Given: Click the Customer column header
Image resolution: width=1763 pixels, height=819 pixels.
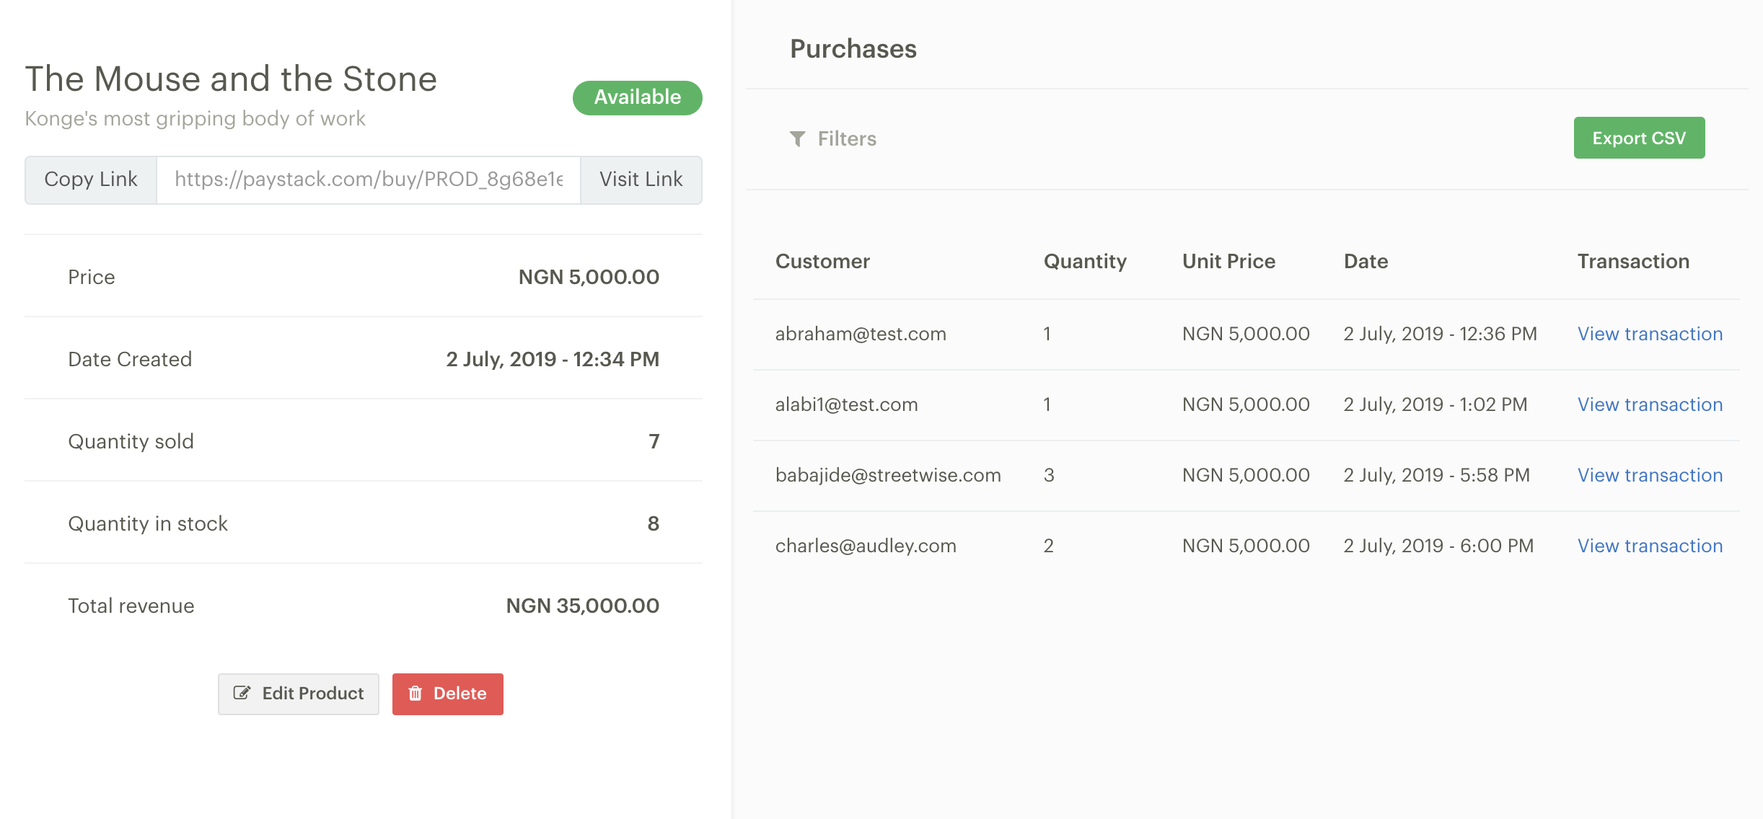Looking at the screenshot, I should point(822,261).
